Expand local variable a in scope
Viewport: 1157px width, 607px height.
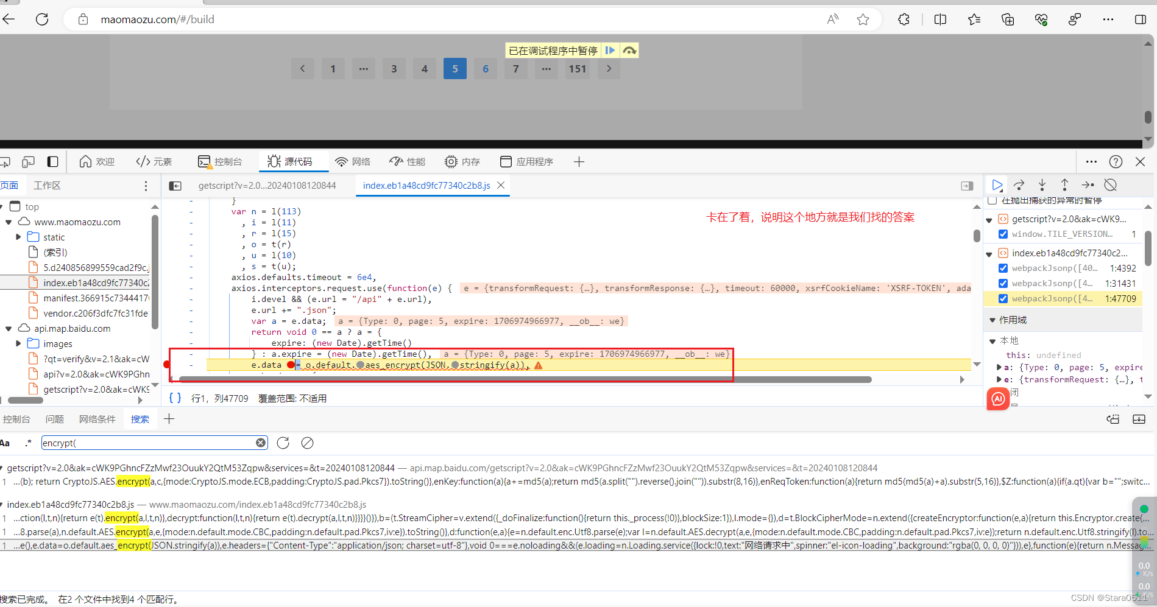(x=999, y=367)
